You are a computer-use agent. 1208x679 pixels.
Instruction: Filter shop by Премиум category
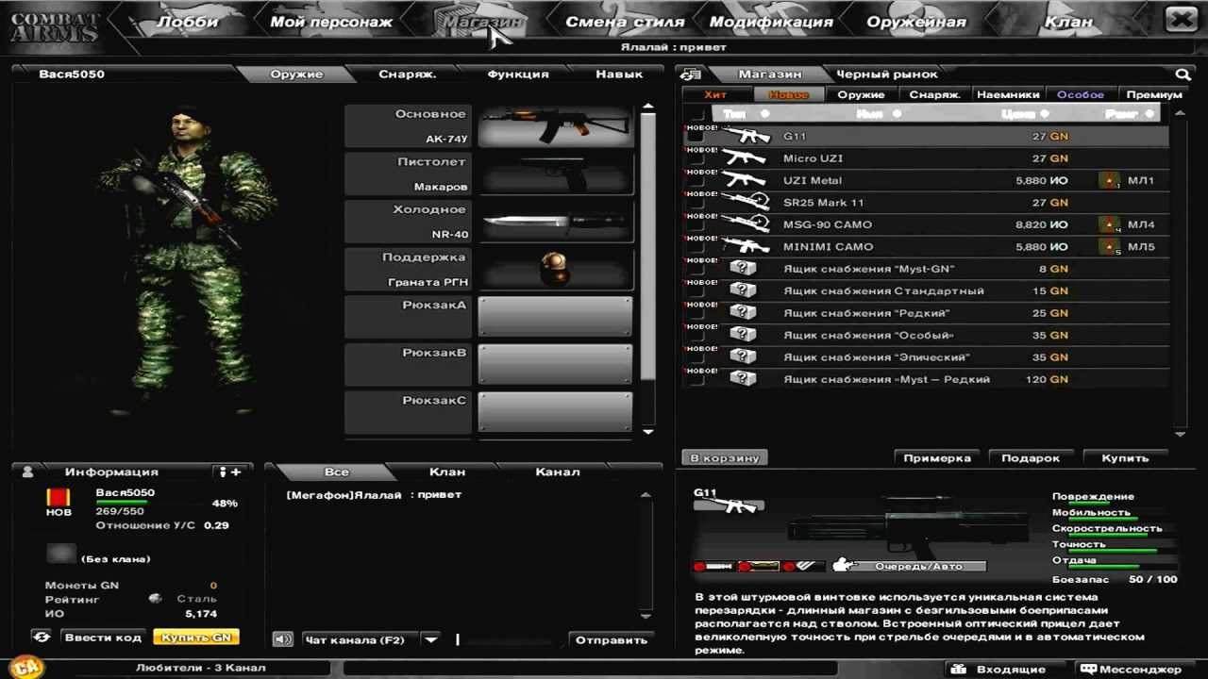[1153, 94]
